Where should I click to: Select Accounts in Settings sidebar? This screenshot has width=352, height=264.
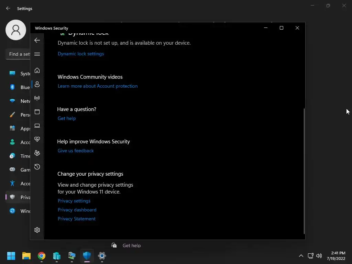[x=18, y=142]
